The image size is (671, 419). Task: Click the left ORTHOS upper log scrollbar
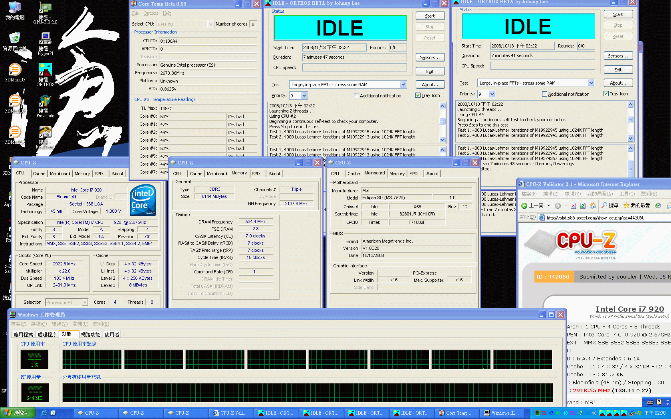pos(442,123)
